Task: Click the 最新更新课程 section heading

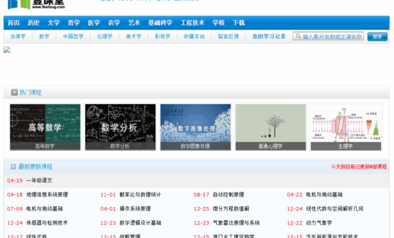Action: (35, 167)
